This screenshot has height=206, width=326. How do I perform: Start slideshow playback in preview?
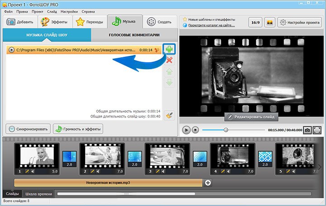click(x=186, y=130)
